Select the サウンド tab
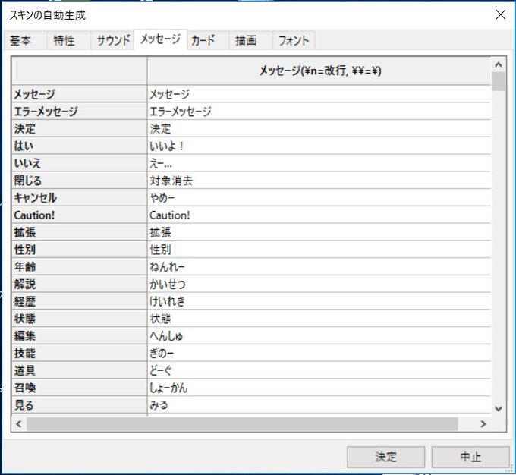This screenshot has width=516, height=475. point(112,40)
